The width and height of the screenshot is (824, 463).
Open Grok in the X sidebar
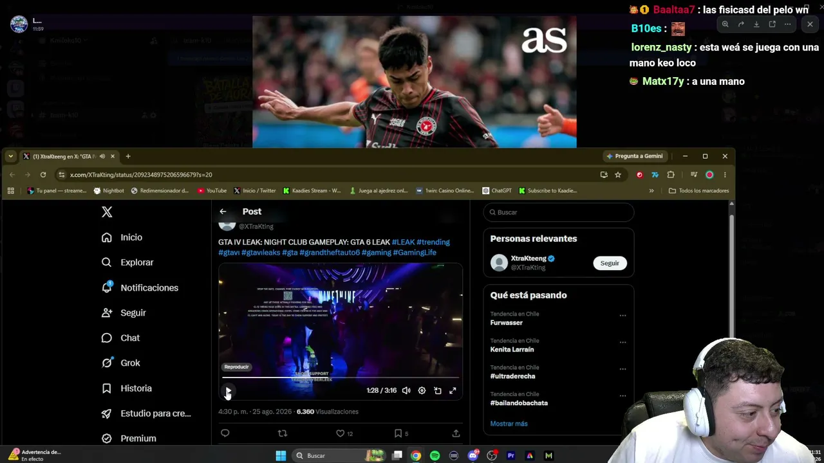click(x=120, y=363)
